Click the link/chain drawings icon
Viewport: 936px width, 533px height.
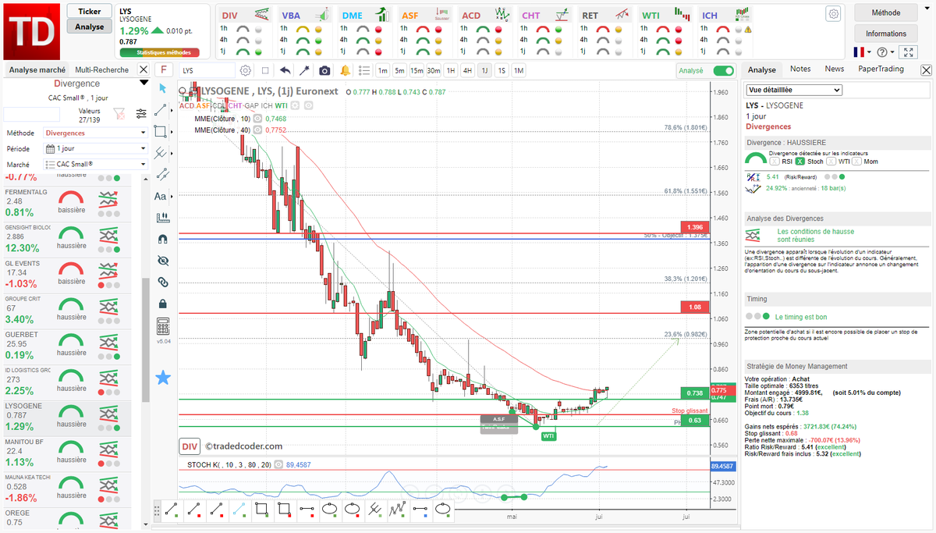[x=162, y=282]
